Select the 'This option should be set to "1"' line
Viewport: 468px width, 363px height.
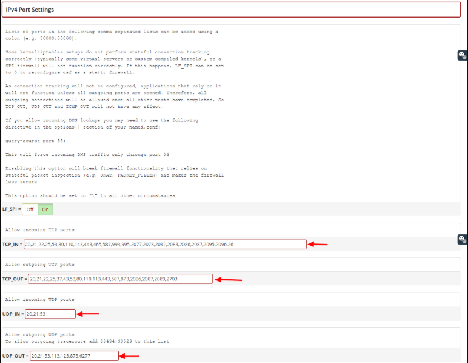[90, 196]
